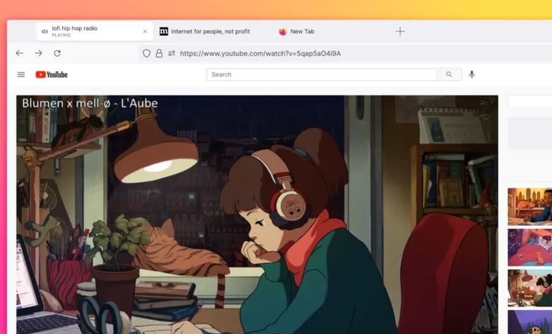Image resolution: width=552 pixels, height=334 pixels.
Task: Open site permissions icon in address bar
Action: (172, 53)
